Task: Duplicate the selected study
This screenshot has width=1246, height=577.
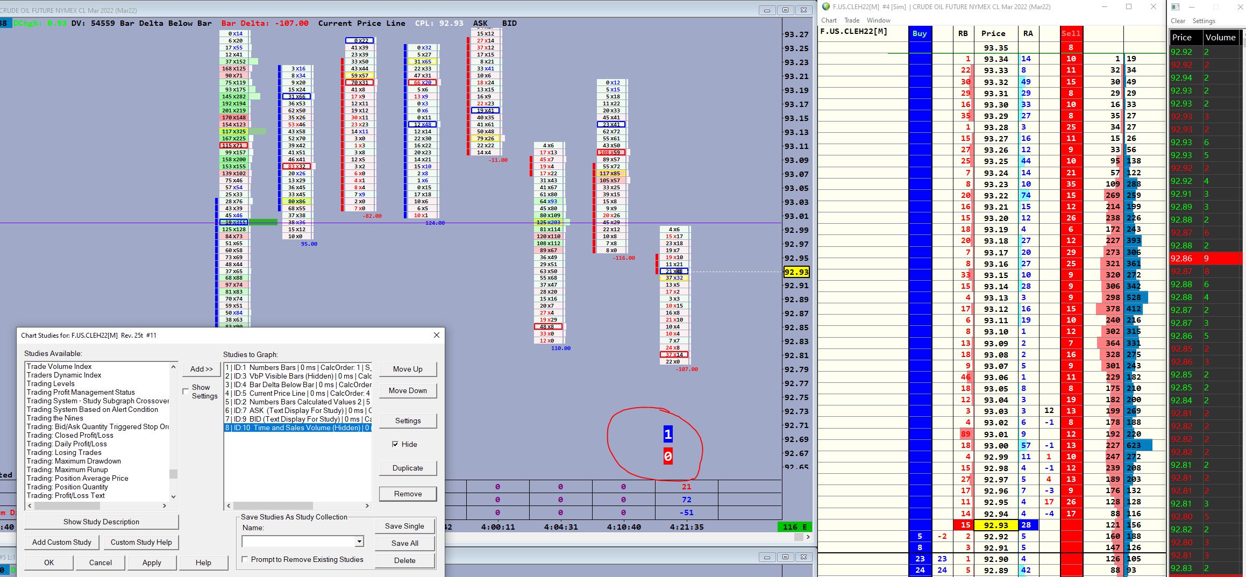Action: (x=408, y=468)
